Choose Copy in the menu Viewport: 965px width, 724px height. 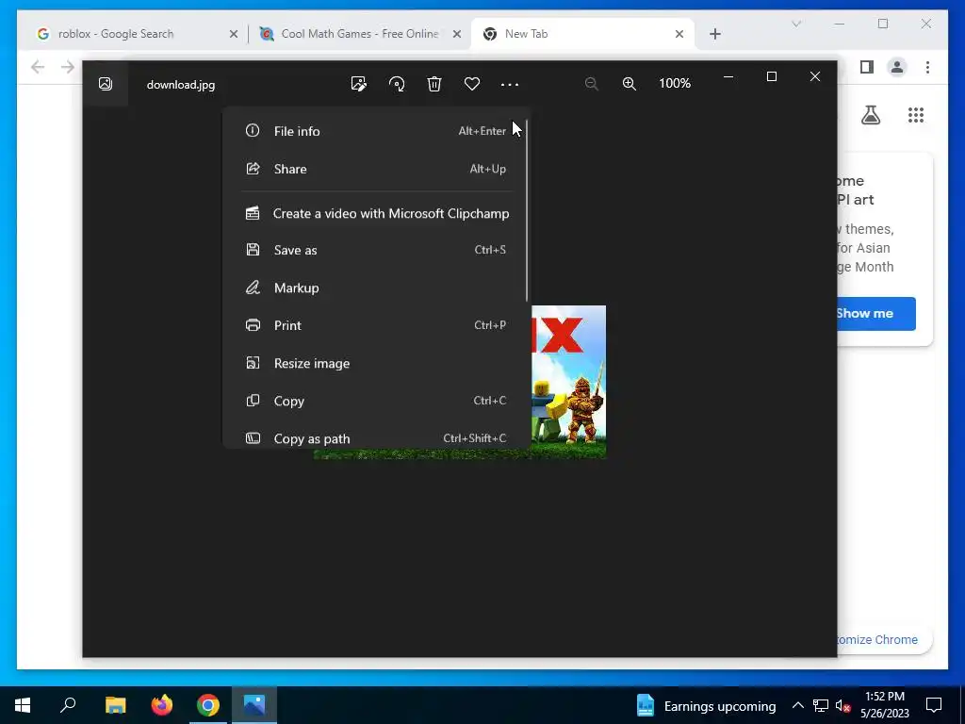point(375,401)
